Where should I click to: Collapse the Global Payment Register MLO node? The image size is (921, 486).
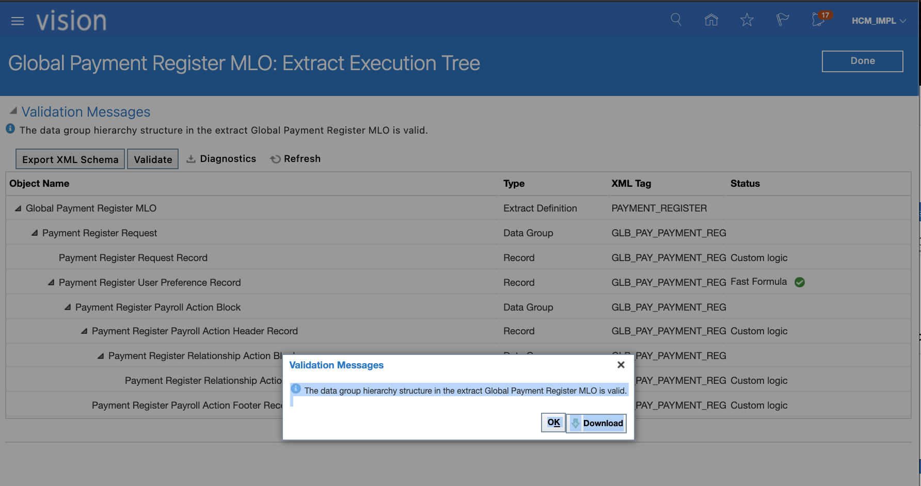pyautogui.click(x=18, y=208)
